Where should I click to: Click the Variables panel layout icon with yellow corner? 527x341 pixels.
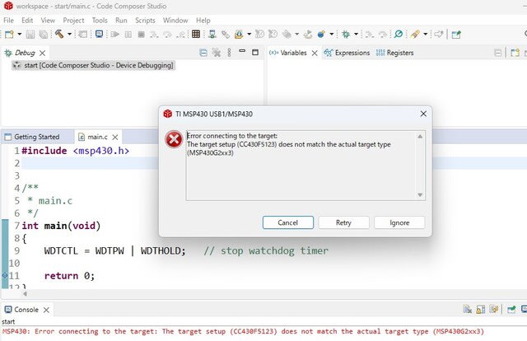515,53
